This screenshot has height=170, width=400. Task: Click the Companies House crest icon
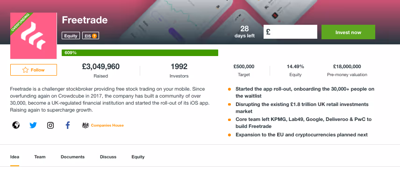[x=85, y=125]
